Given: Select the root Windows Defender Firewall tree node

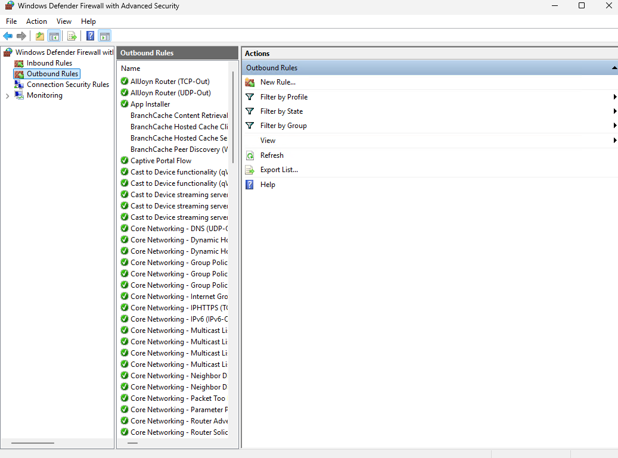Looking at the screenshot, I should pos(64,52).
